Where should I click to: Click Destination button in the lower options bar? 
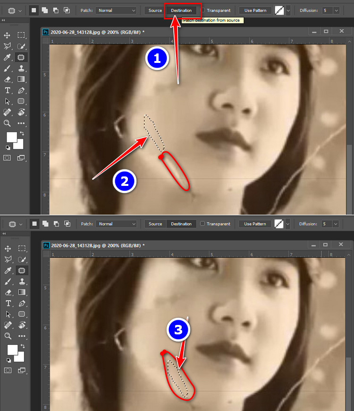coord(181,224)
